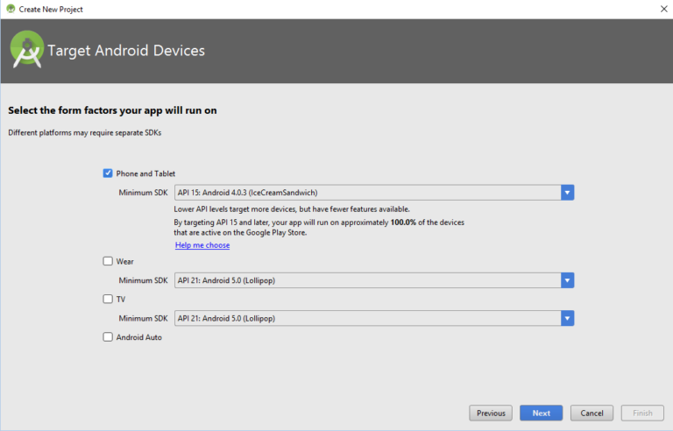Viewport: 673px width, 431px height.
Task: Go back with the Previous button
Action: pos(491,413)
